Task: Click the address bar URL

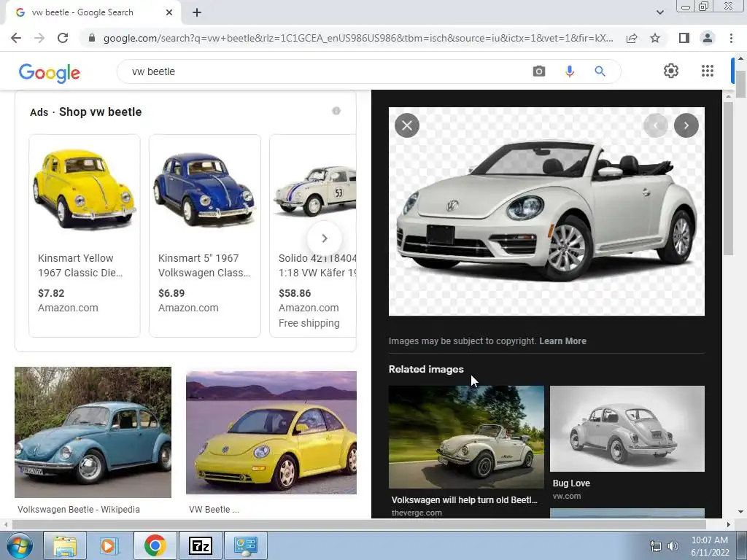Action: (x=358, y=38)
